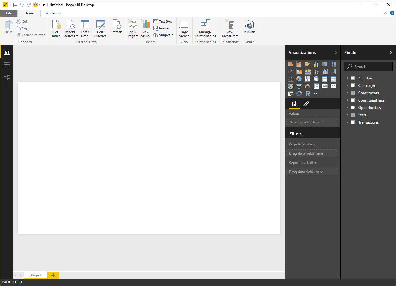Select the line chart visualization
The image size is (396, 286).
coord(291,71)
